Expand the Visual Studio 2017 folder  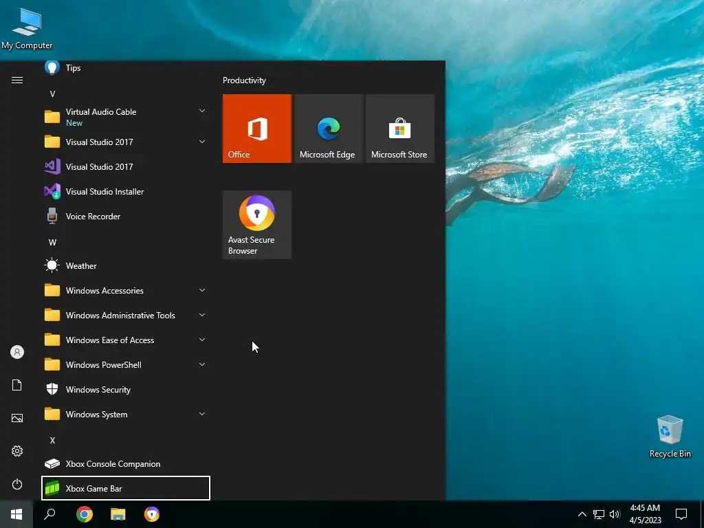tap(202, 142)
